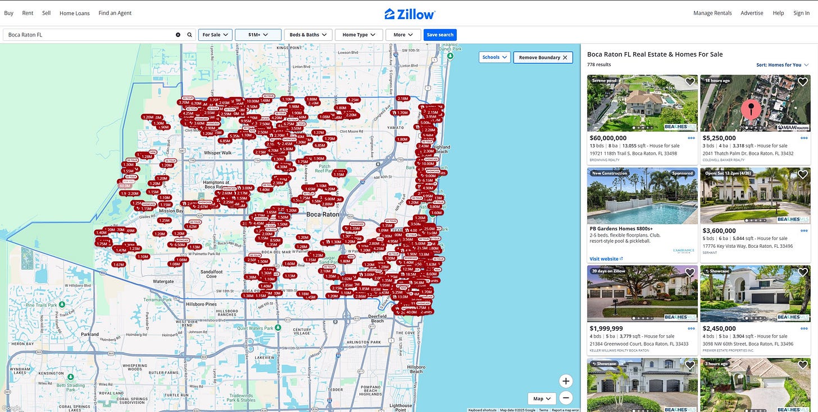Click the map Terms link
The height and width of the screenshot is (412, 818).
[x=543, y=410]
